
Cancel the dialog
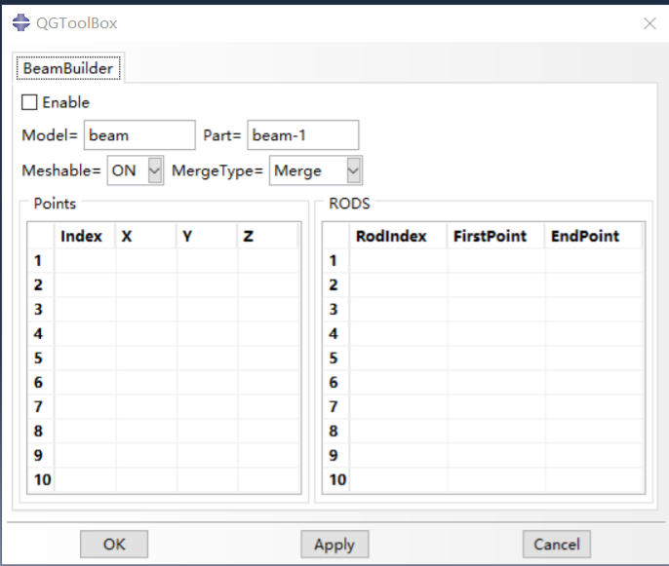click(557, 545)
